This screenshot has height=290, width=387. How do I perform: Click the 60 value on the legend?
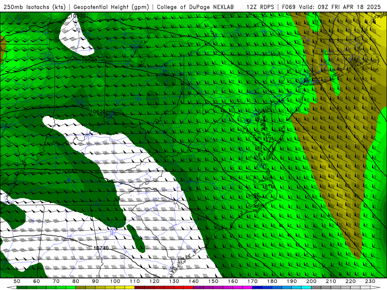(x=37, y=281)
